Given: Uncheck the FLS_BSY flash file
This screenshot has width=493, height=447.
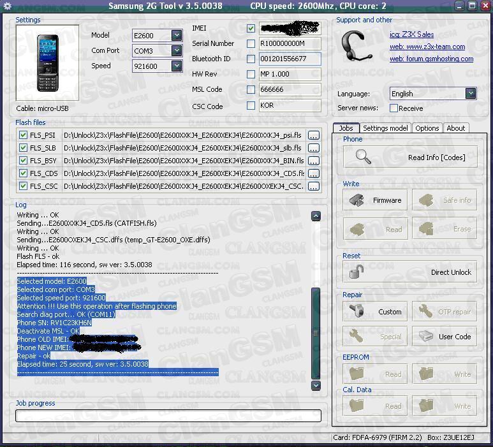Looking at the screenshot, I should 23,161.
